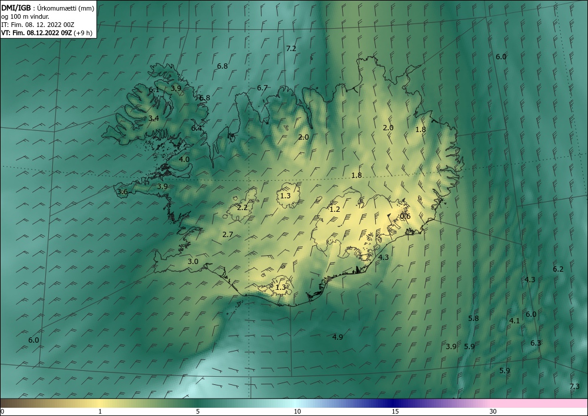Click the 3.0 value in the southwest
588x416 pixels.
tap(193, 262)
